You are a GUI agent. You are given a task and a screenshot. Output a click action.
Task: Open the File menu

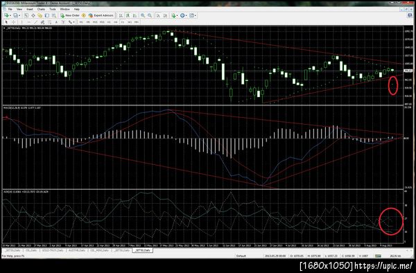(x=10, y=9)
